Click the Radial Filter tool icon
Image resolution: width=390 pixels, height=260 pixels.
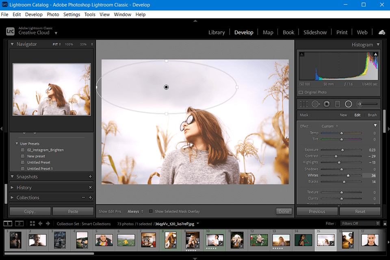tap(348, 104)
